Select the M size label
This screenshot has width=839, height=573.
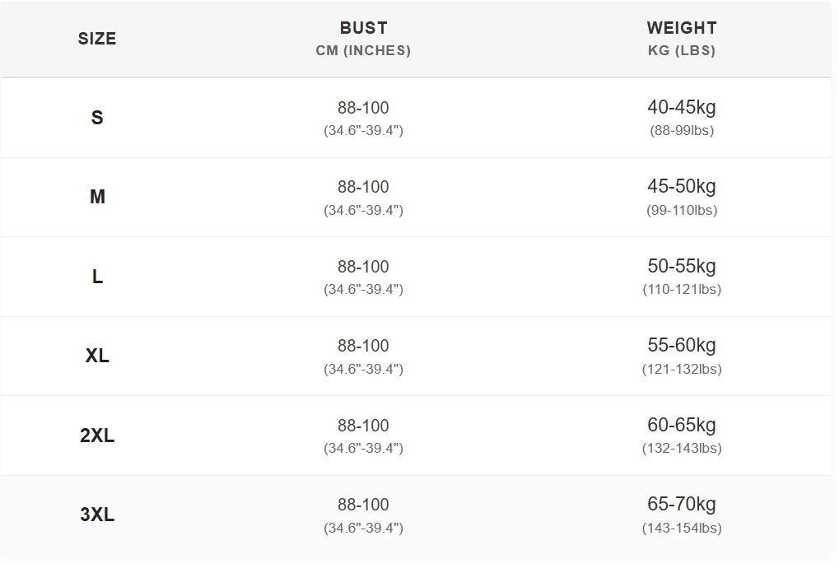pos(97,197)
